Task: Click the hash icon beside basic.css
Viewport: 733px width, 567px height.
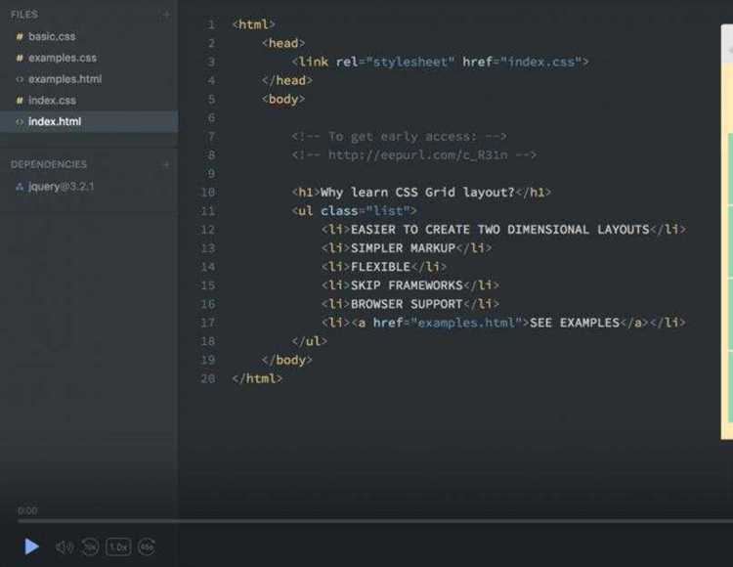Action: [x=20, y=37]
